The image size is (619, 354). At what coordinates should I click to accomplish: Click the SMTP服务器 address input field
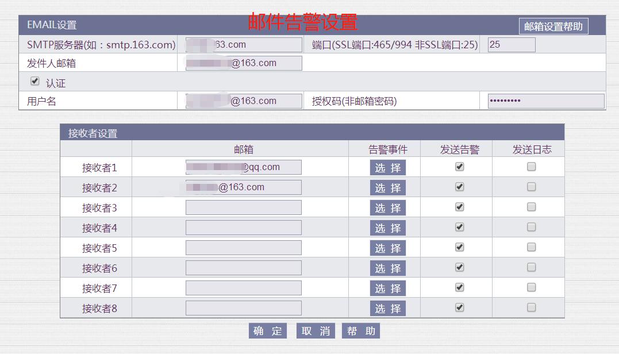pyautogui.click(x=243, y=44)
